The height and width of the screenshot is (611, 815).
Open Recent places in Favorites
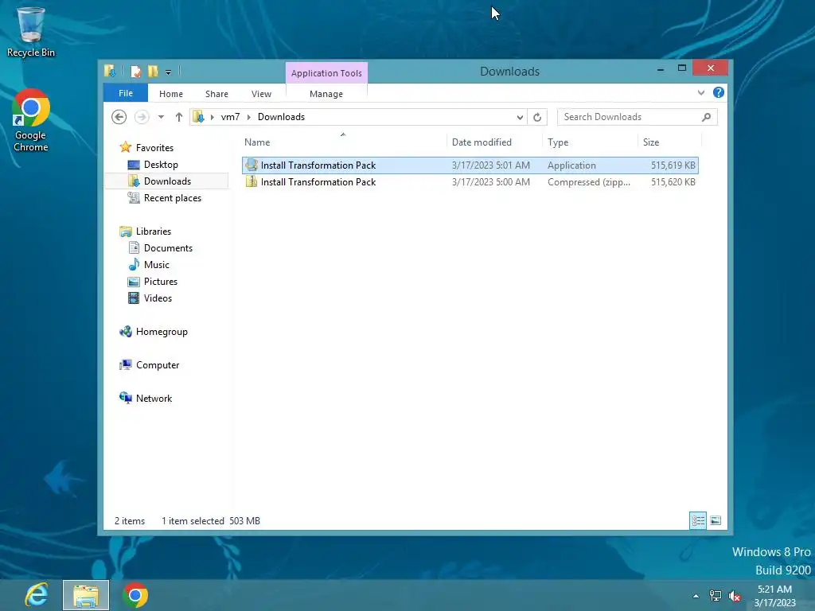point(173,198)
